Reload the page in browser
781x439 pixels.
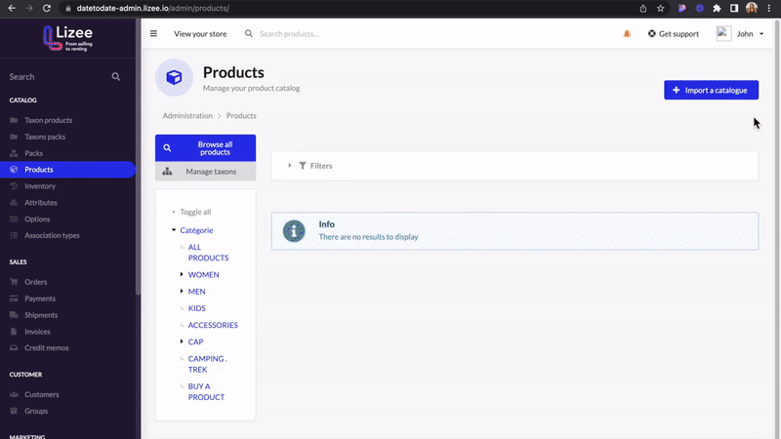pos(46,8)
